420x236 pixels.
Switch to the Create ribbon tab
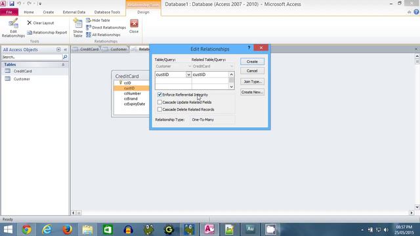[48, 12]
